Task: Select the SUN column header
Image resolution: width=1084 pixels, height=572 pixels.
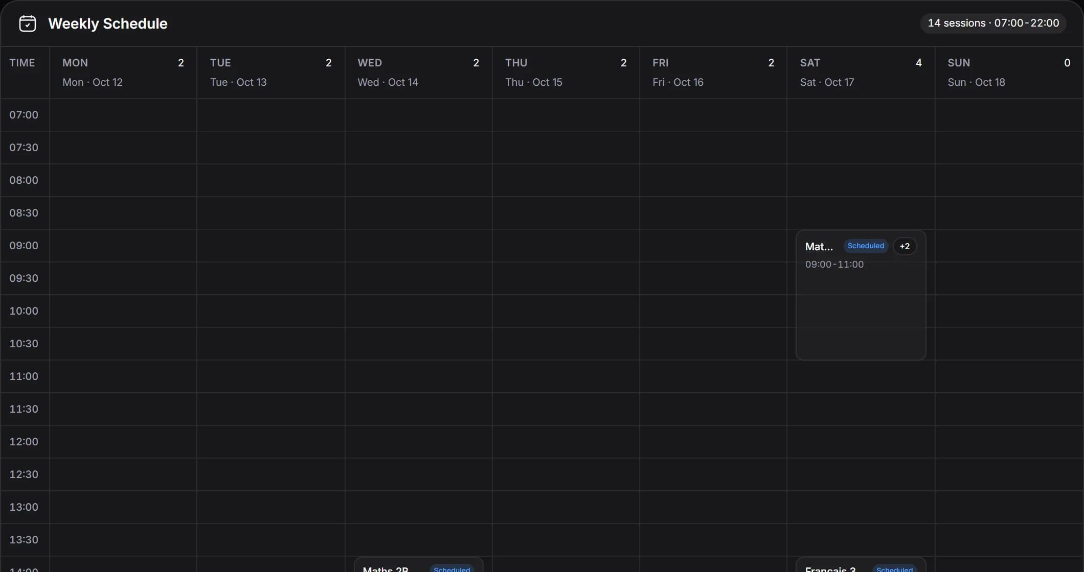Action: pos(1009,73)
